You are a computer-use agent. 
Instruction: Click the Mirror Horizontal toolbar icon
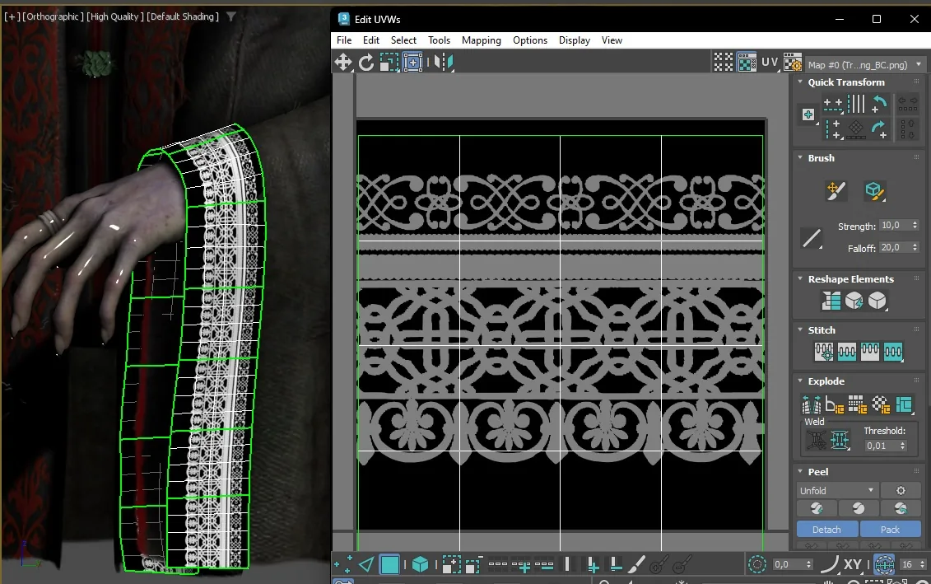pos(444,62)
